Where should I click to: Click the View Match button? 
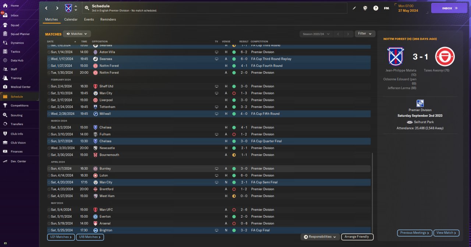(446, 233)
